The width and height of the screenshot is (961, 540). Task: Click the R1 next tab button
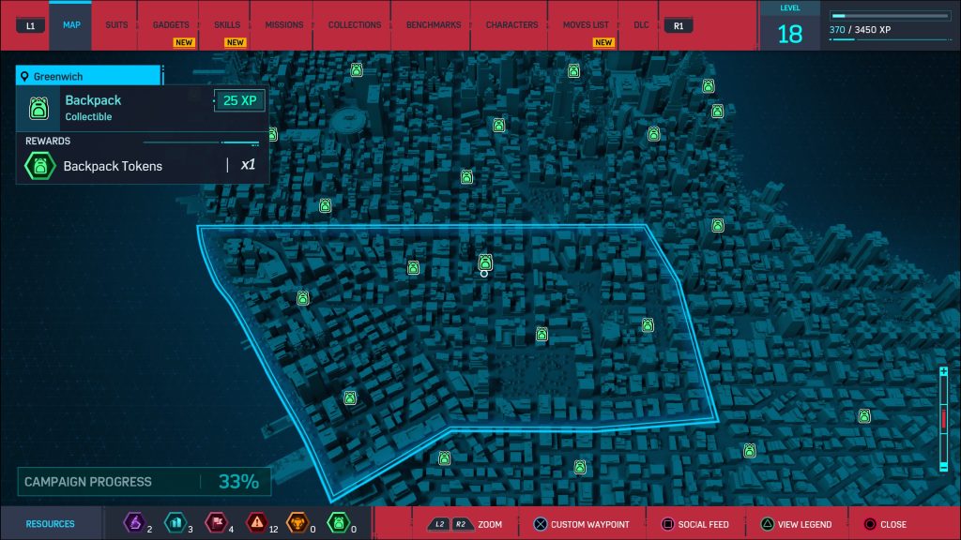(679, 25)
